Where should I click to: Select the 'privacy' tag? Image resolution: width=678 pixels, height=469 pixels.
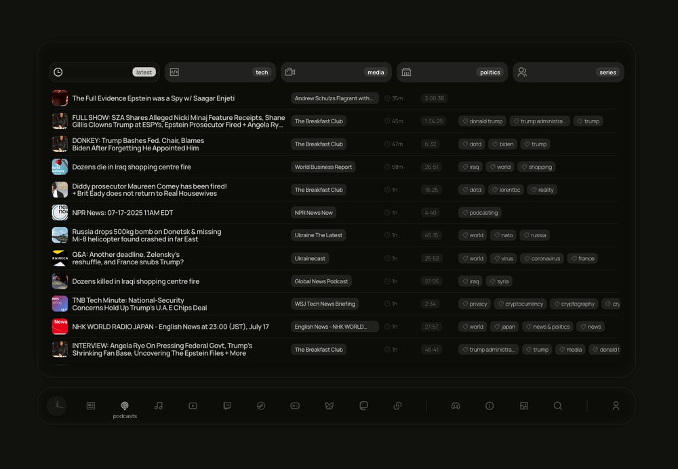475,304
